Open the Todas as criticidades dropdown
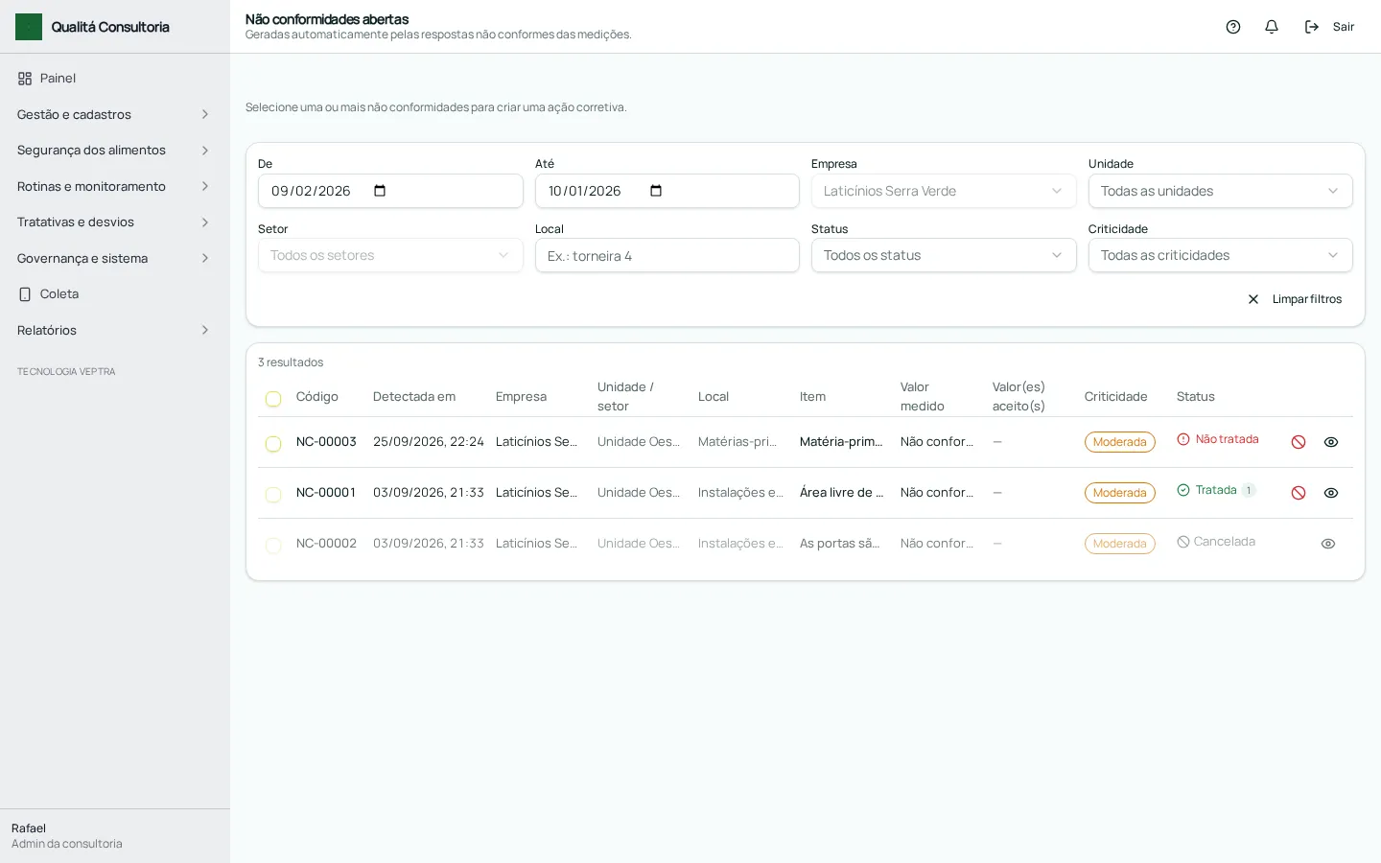 coord(1220,255)
